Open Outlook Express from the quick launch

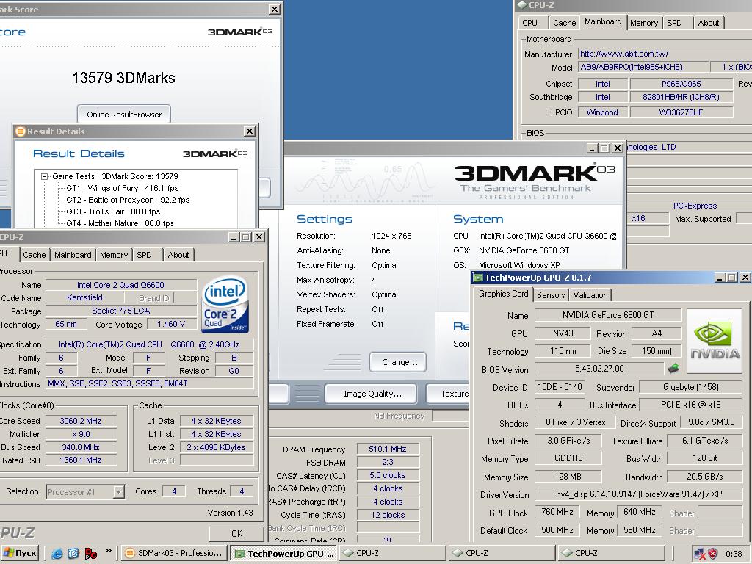point(73,554)
